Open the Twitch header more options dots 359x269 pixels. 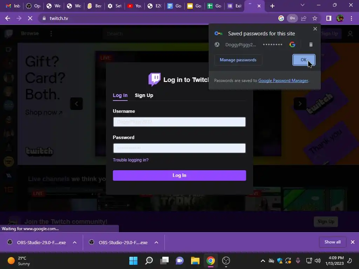[51, 34]
